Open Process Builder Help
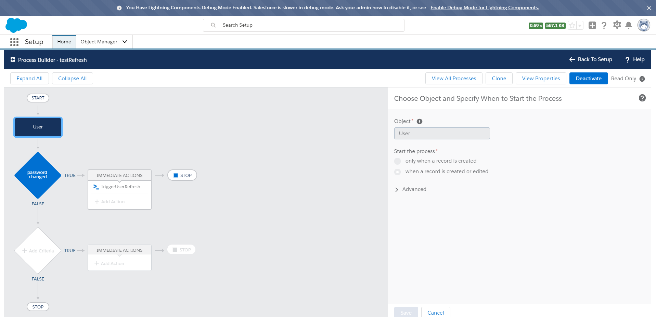Screen dimensions: 656x317 [x=635, y=59]
